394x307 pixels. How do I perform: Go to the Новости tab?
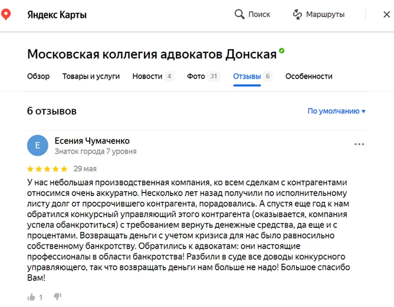pos(147,76)
